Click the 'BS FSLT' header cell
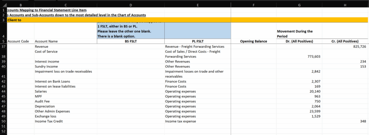Viewport: 369px width, 135px height. click(130, 41)
